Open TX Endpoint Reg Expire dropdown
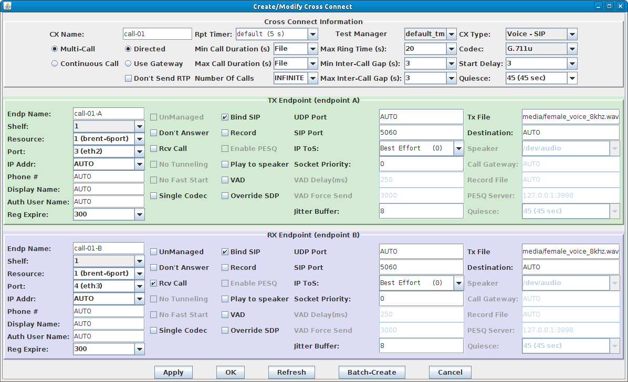This screenshot has height=382, width=628. [x=139, y=214]
